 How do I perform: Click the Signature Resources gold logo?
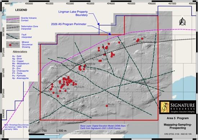pos(165,107)
